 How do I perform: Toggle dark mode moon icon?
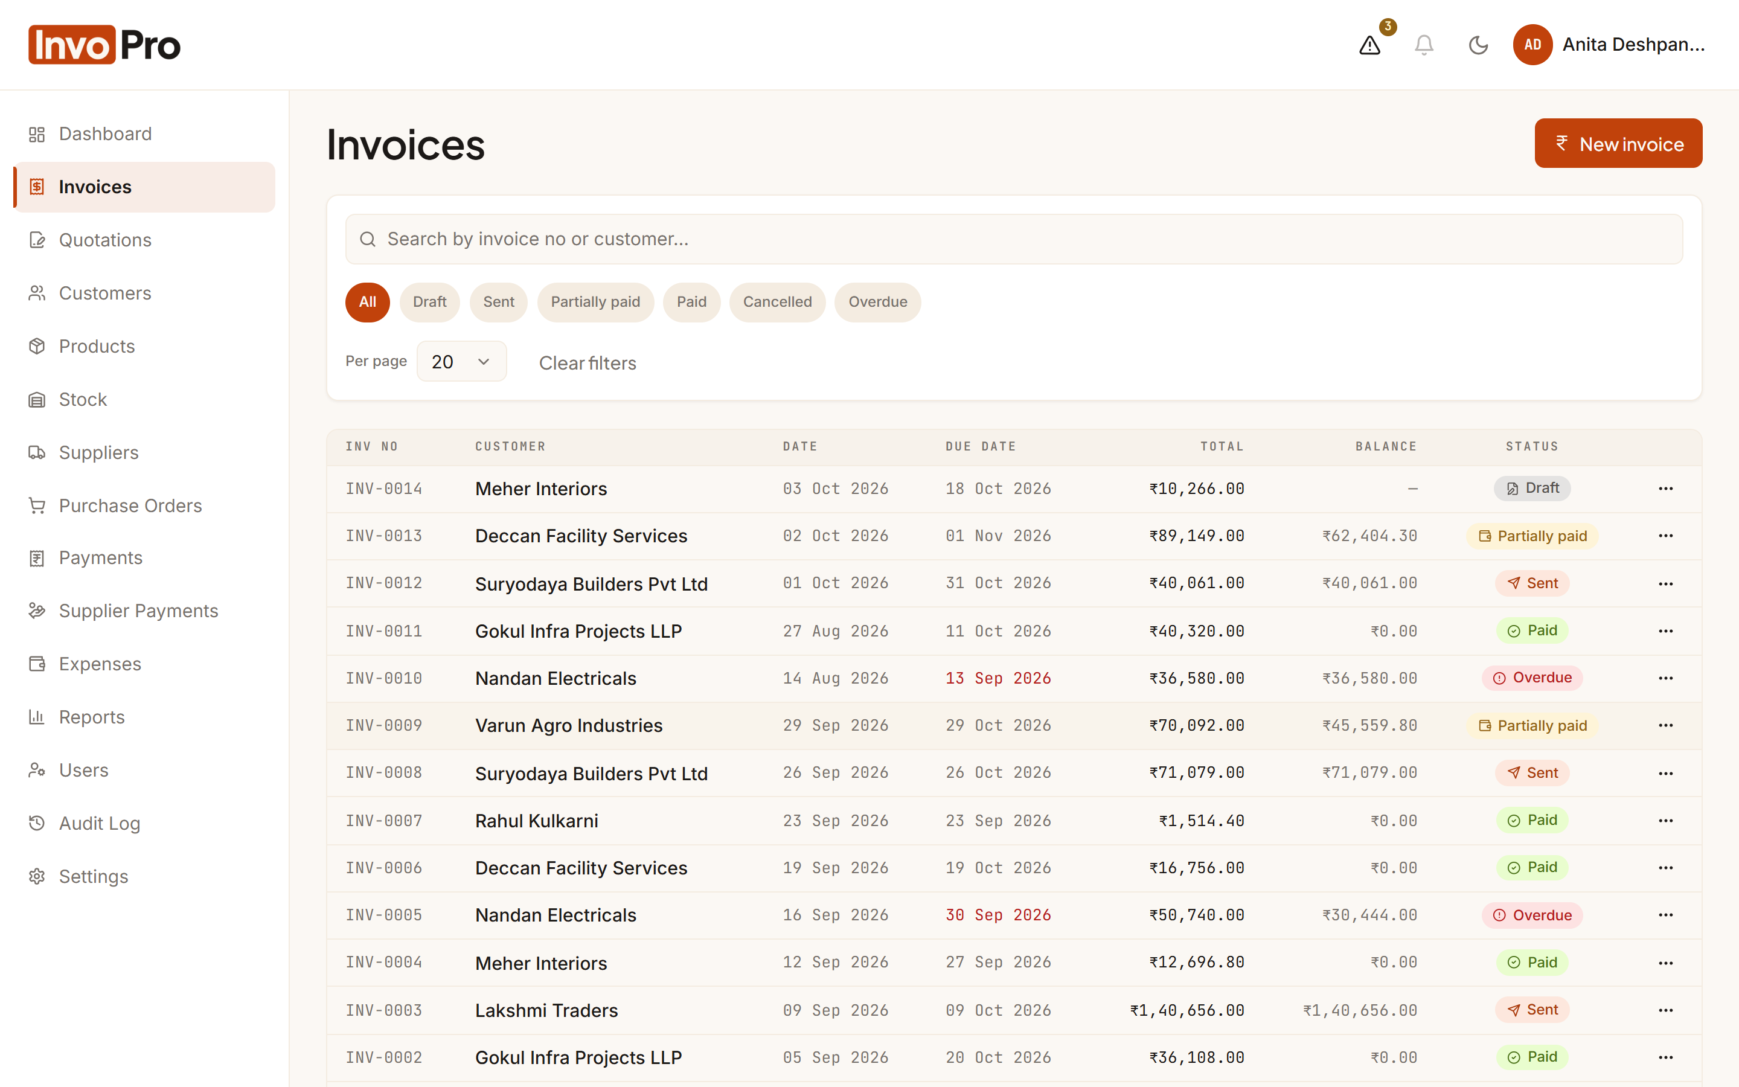tap(1478, 45)
